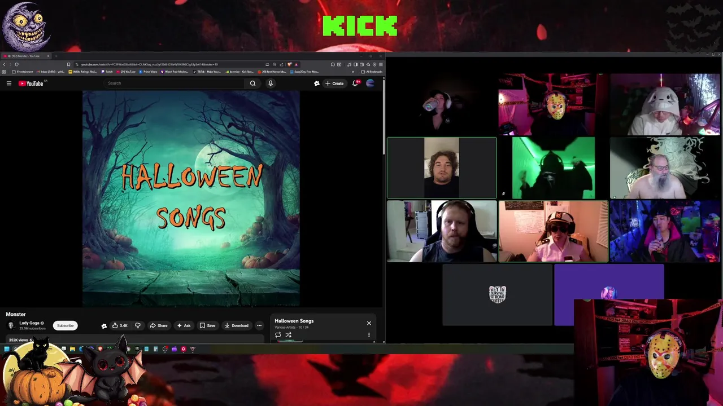Click the sparkle icon left of Like

(104, 325)
